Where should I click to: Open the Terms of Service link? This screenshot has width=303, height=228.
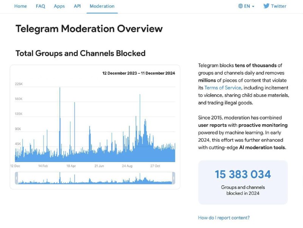coord(223,88)
